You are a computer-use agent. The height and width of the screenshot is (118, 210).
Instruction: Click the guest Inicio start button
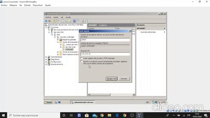tap(48, 102)
